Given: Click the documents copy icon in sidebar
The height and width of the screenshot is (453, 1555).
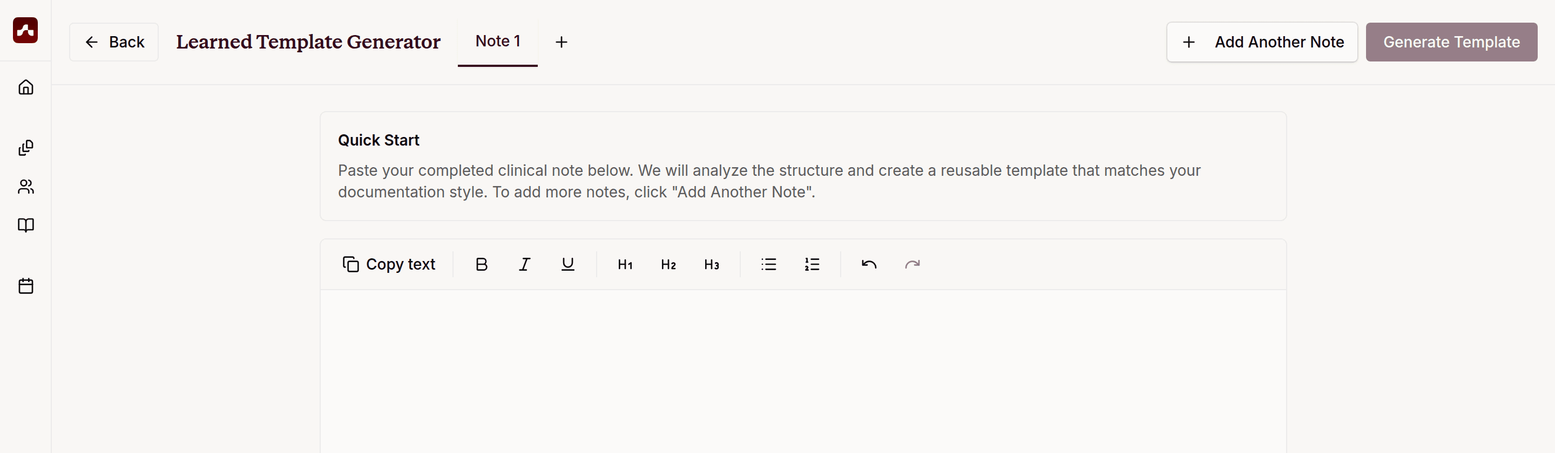Looking at the screenshot, I should (25, 148).
